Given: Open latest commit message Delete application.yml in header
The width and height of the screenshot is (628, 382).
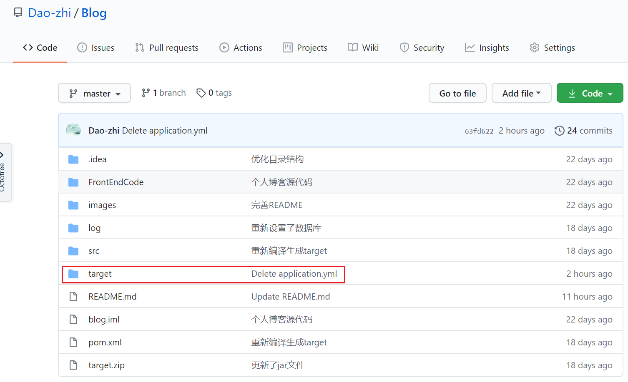Looking at the screenshot, I should [165, 131].
